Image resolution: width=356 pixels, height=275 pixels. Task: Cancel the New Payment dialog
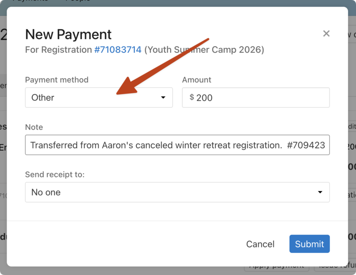click(x=260, y=244)
